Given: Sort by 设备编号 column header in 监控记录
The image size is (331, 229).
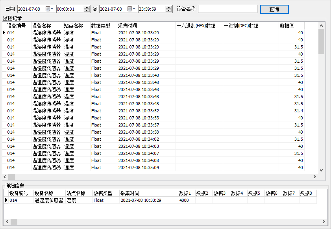Looking at the screenshot, I should tap(19, 26).
